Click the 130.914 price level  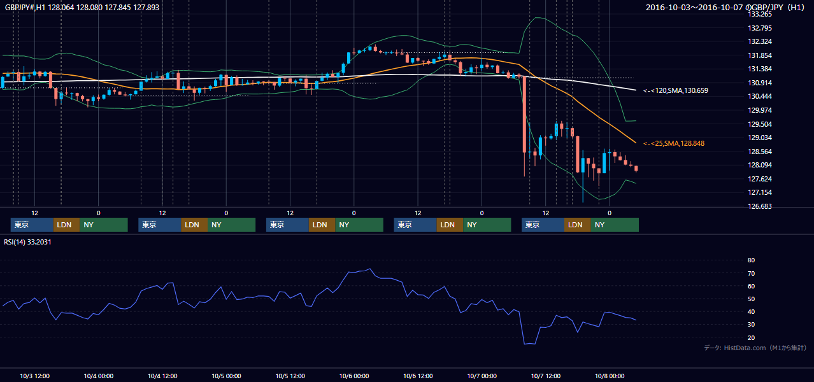[x=760, y=83]
